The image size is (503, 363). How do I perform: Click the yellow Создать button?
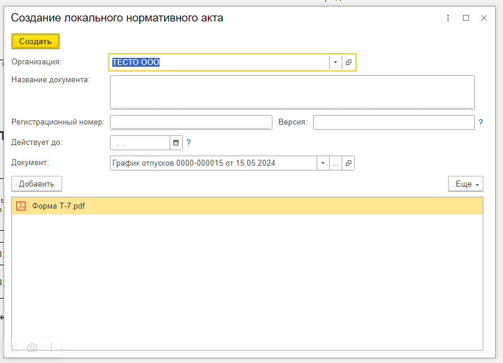pos(35,41)
